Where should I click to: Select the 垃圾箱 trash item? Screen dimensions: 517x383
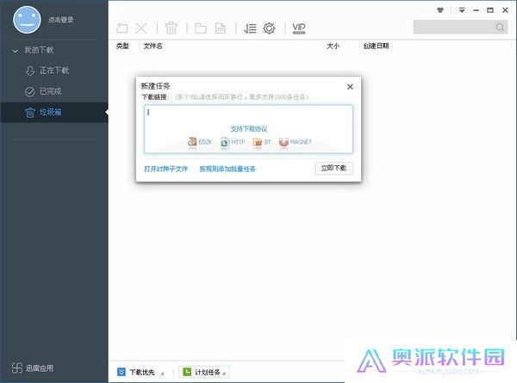(x=54, y=112)
